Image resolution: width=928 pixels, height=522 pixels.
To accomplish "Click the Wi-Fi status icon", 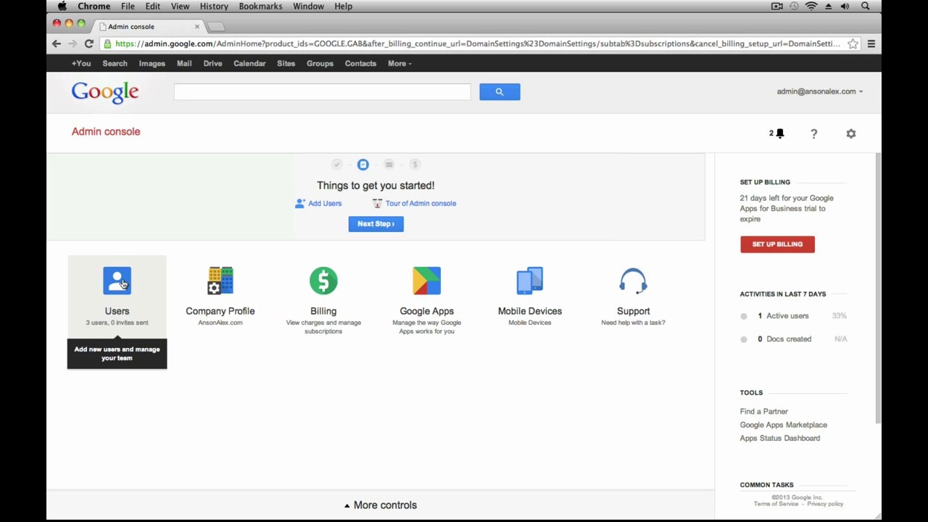I will (x=811, y=7).
